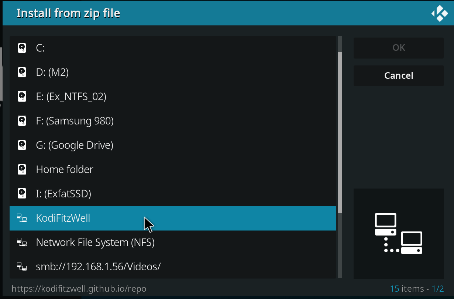The height and width of the screenshot is (299, 454).
Task: Click the large network preview thumbnail
Action: coord(399,233)
